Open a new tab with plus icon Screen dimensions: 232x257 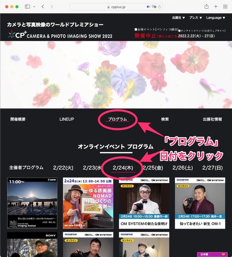click(216, 6)
